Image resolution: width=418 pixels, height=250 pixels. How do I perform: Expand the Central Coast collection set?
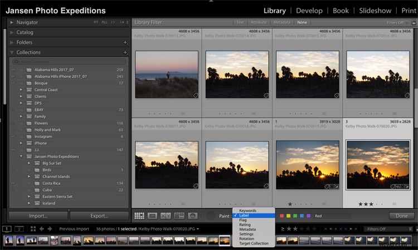[21, 90]
